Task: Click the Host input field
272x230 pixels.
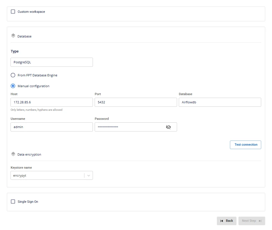Action: [52, 102]
